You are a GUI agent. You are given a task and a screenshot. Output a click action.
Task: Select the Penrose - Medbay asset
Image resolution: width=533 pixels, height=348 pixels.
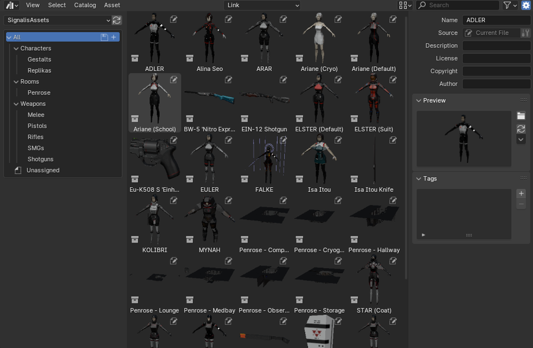click(210, 285)
